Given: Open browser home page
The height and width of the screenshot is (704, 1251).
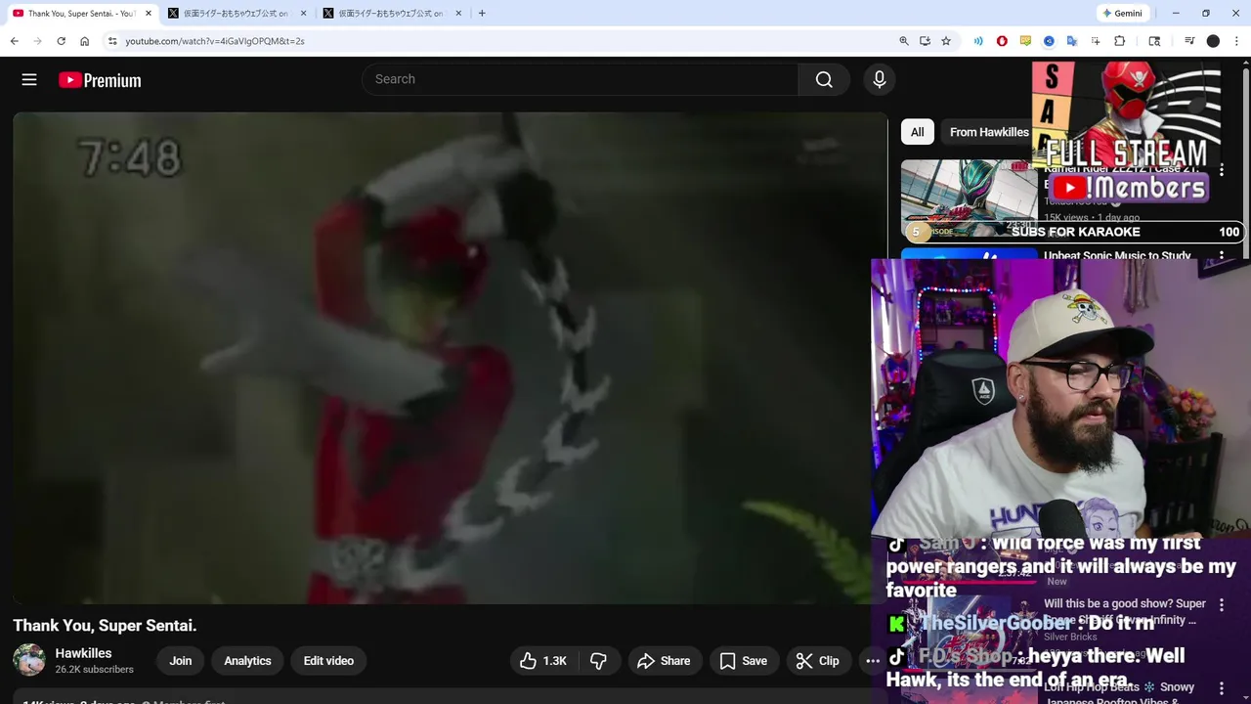Looking at the screenshot, I should pos(85,41).
